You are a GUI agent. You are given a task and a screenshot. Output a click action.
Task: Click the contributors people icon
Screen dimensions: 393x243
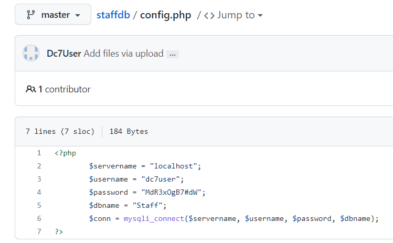click(30, 89)
